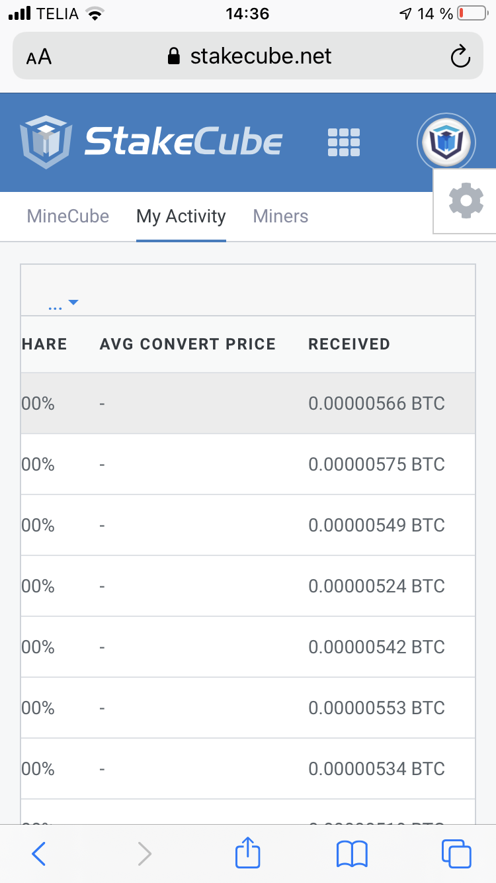
Task: Select the My Activity tab
Action: (181, 217)
